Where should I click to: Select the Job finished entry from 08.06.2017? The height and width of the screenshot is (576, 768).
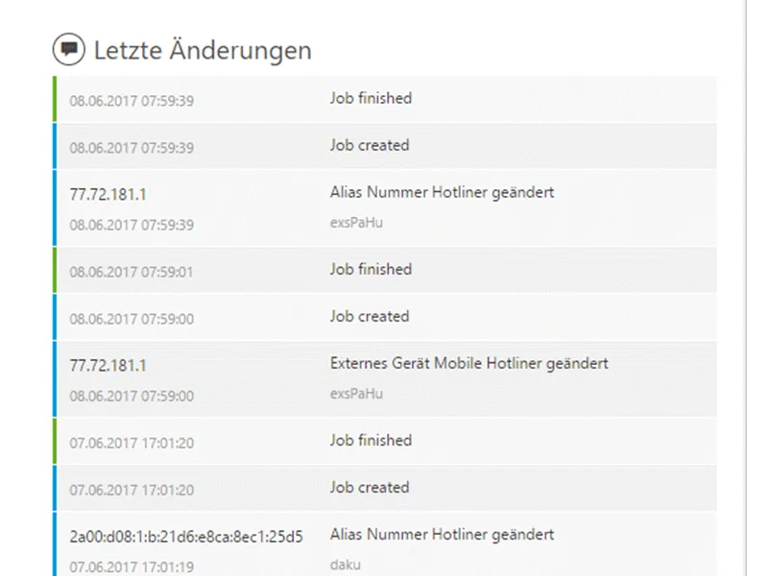[x=371, y=98]
